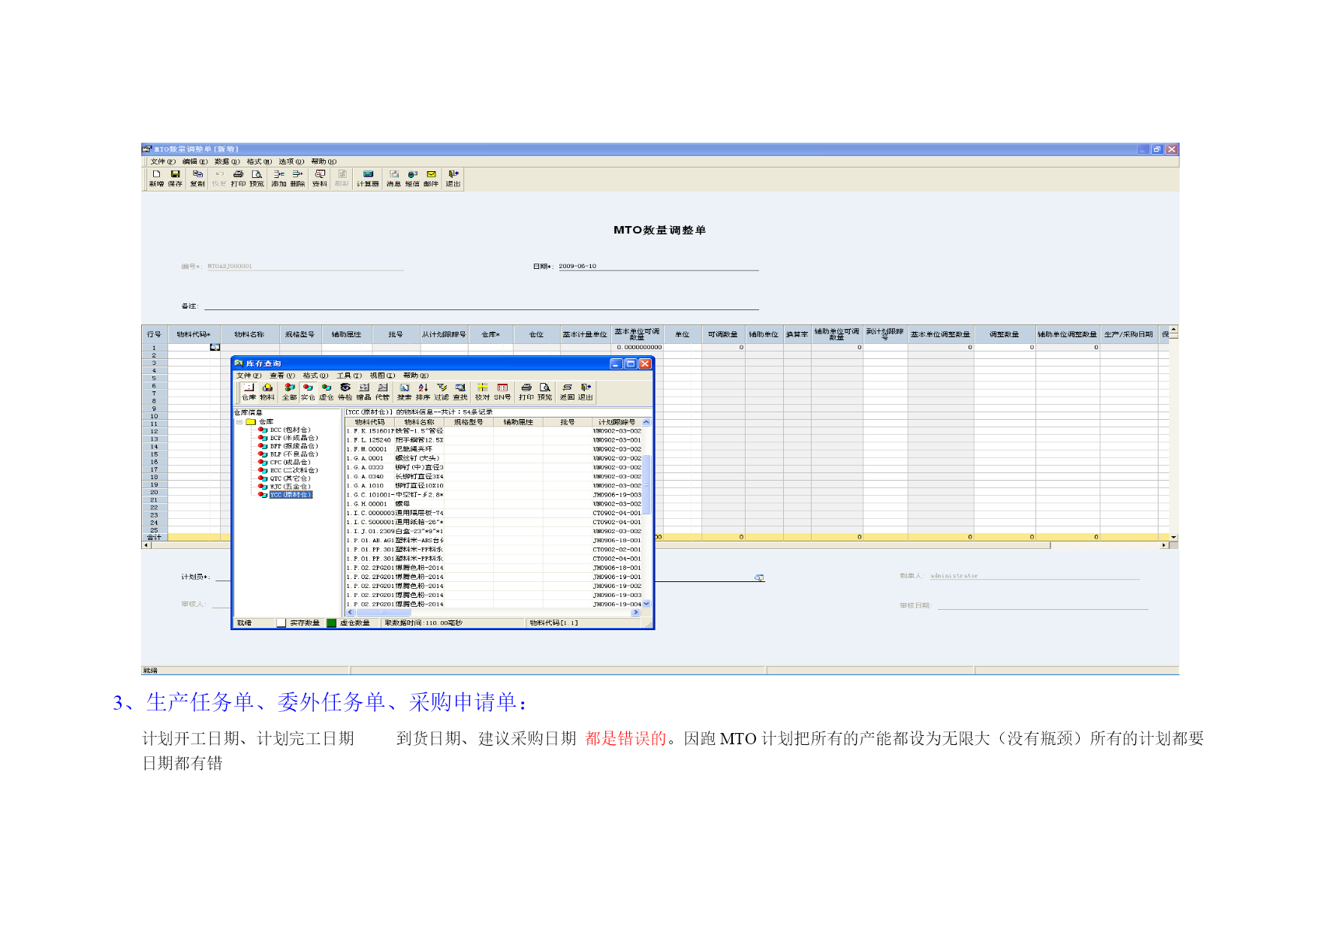Open 资料 (Data lookup) in the MTO toolbar

pos(320,178)
